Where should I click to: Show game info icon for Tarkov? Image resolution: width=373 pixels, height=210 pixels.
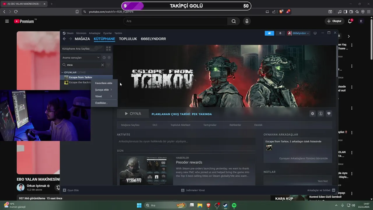pos(321,113)
